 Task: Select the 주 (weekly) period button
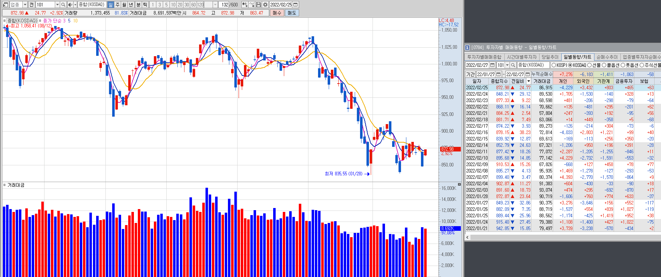[118, 5]
